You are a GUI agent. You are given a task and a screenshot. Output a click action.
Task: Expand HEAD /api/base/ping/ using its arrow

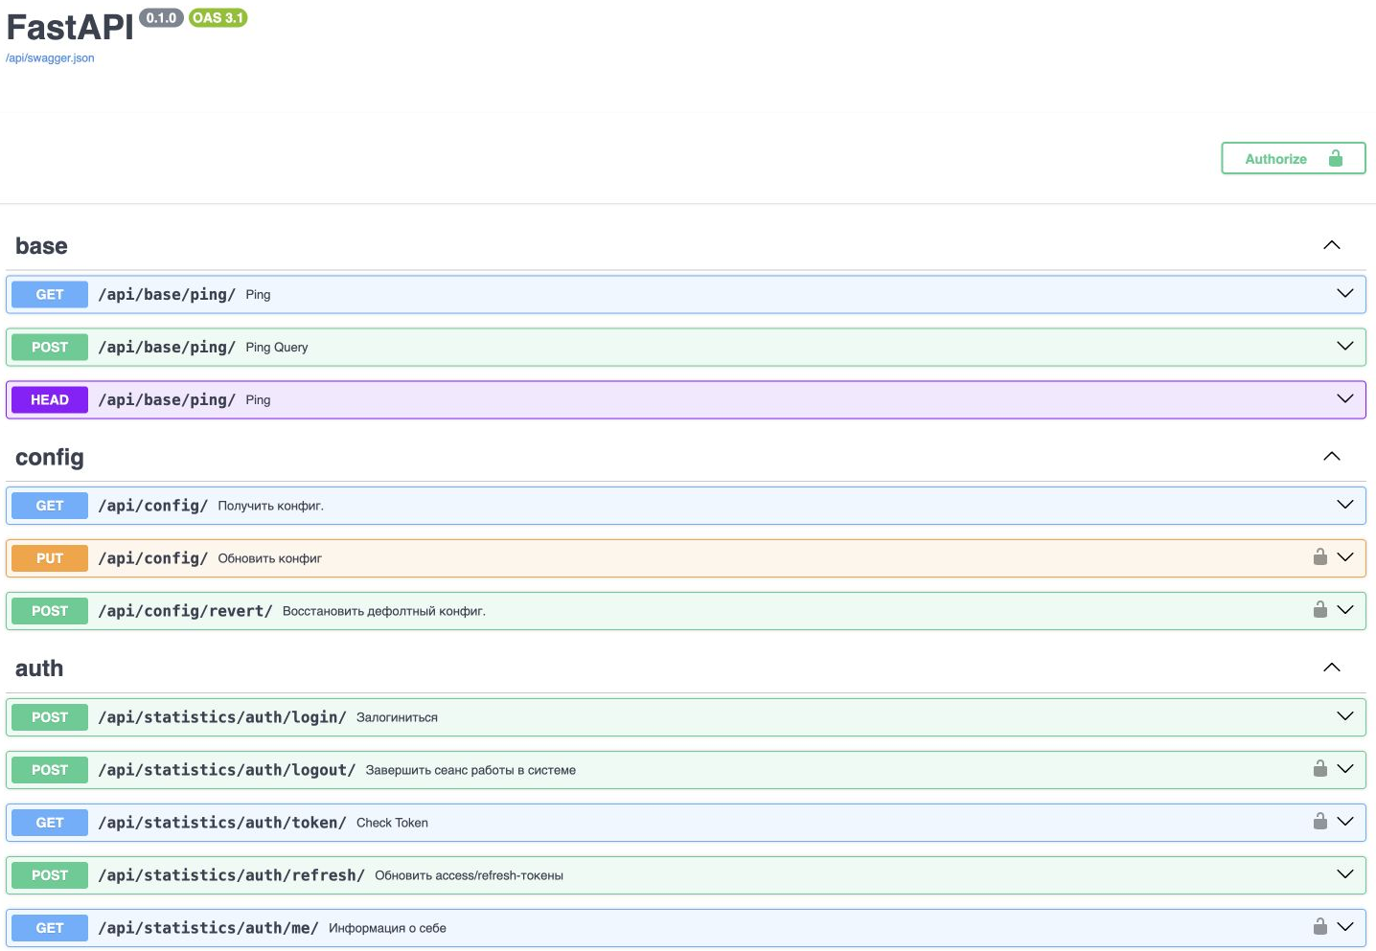(1345, 398)
